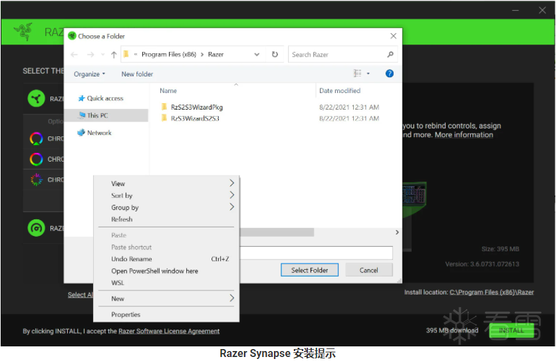Open recent locations dropdown arrow
The image size is (556, 361).
103,55
